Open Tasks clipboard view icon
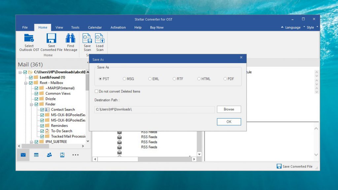338x190 pixels. (62, 155)
